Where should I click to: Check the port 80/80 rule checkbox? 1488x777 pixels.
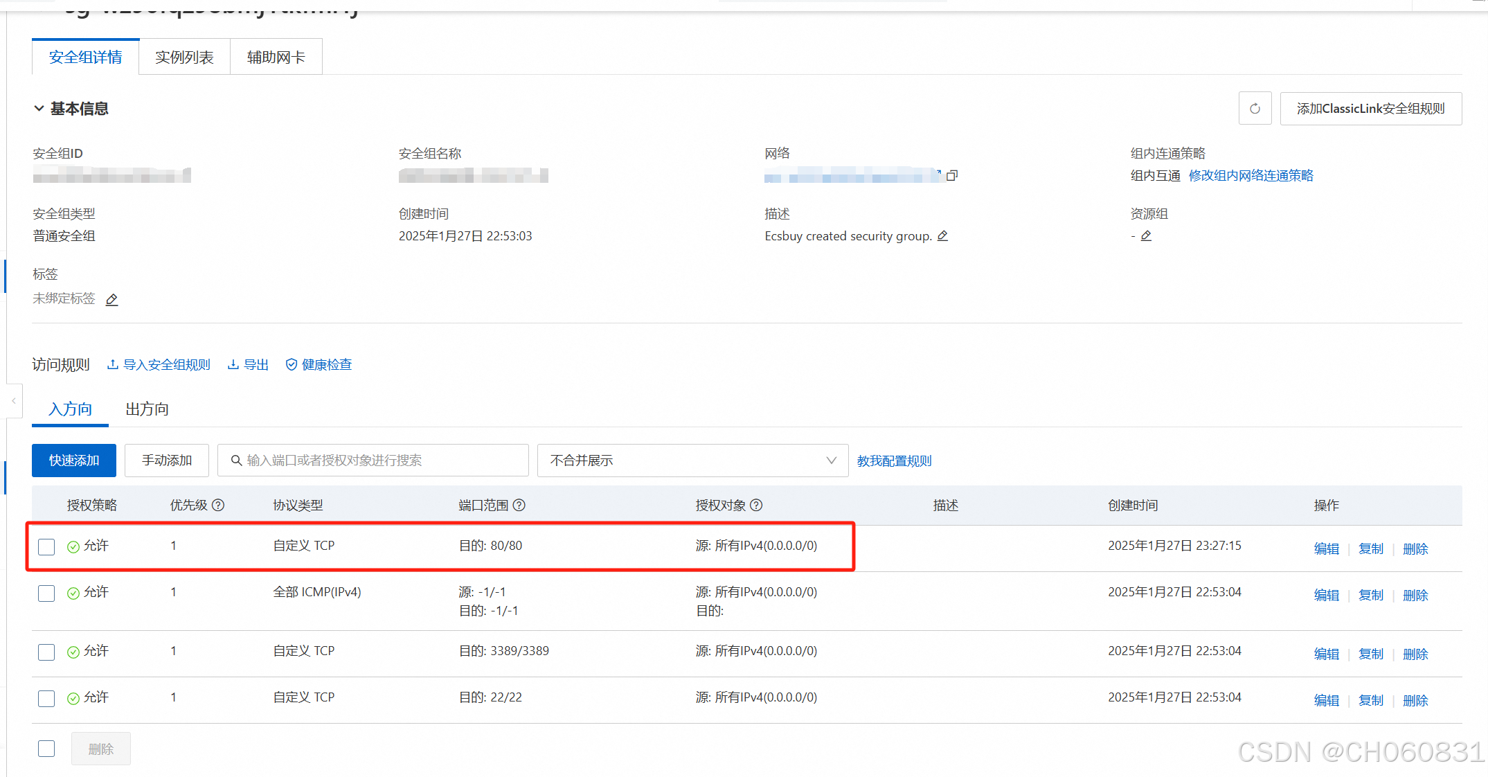click(x=46, y=547)
